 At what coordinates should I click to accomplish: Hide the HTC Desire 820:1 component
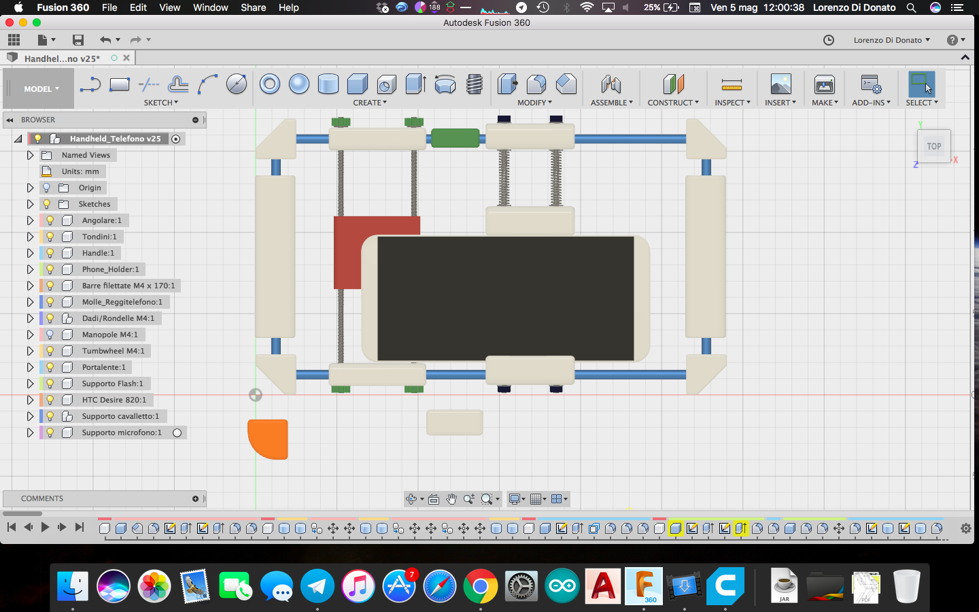(50, 400)
